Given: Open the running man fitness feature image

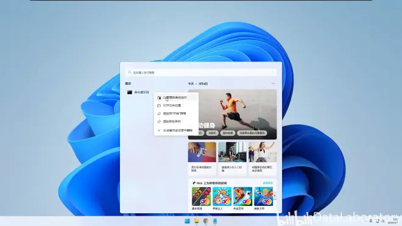Looking at the screenshot, I should (232, 115).
